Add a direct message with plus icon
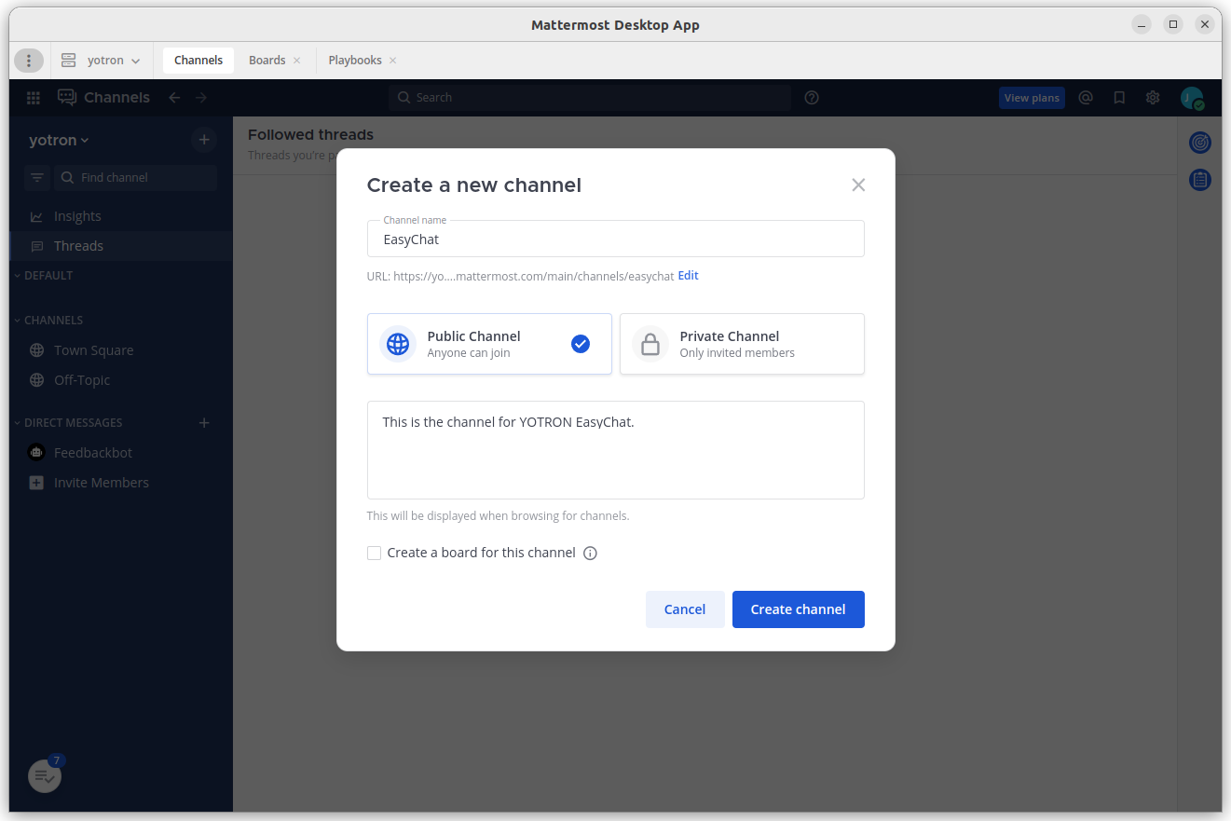The height and width of the screenshot is (821, 1231). (x=204, y=423)
